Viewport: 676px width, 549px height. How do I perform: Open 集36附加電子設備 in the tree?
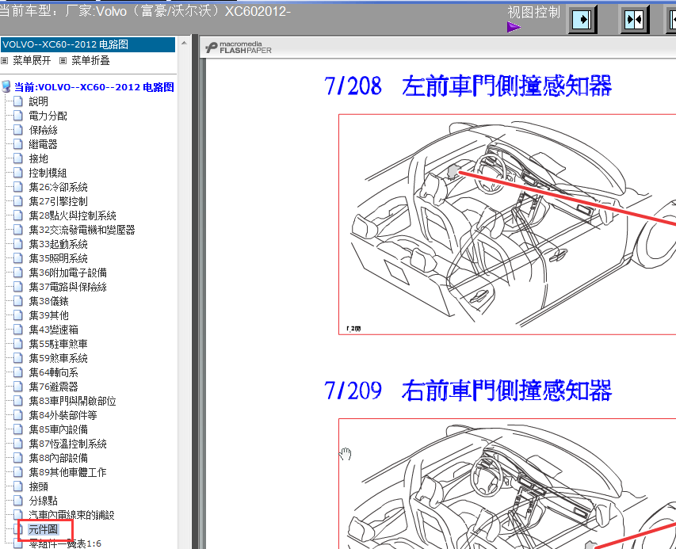pos(67,273)
